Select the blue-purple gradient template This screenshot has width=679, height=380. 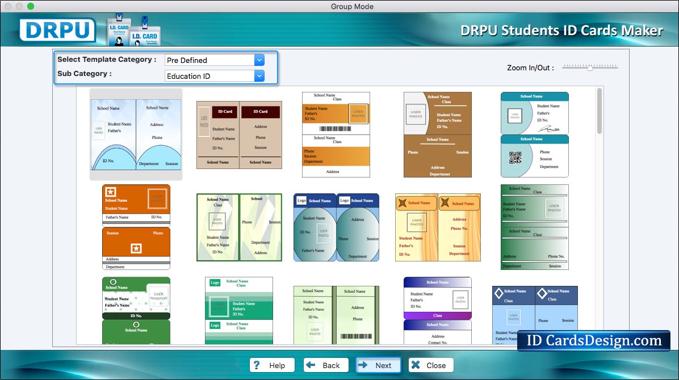[437, 311]
